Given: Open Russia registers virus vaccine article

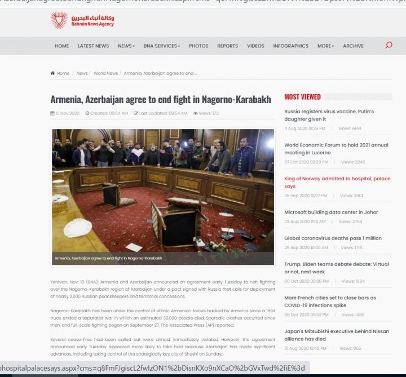Looking at the screenshot, I should [329, 115].
